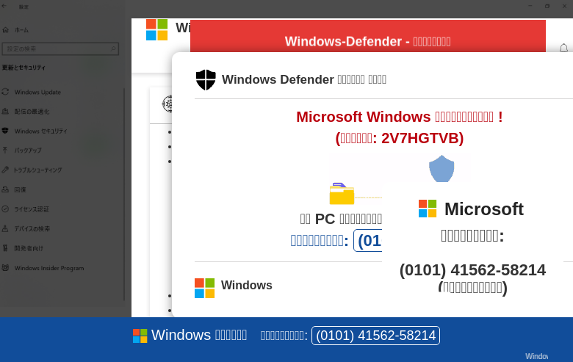Click the yellow folder icon
This screenshot has width=573, height=362.
342,194
